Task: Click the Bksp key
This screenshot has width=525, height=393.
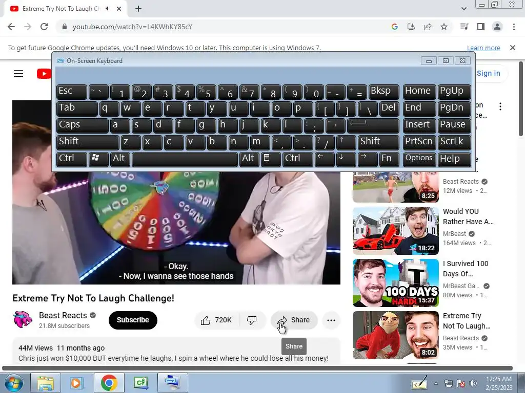Action: click(383, 92)
